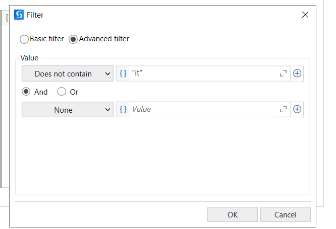Click the empty Value placeholder field
The width and height of the screenshot is (336, 229).
pos(202,109)
